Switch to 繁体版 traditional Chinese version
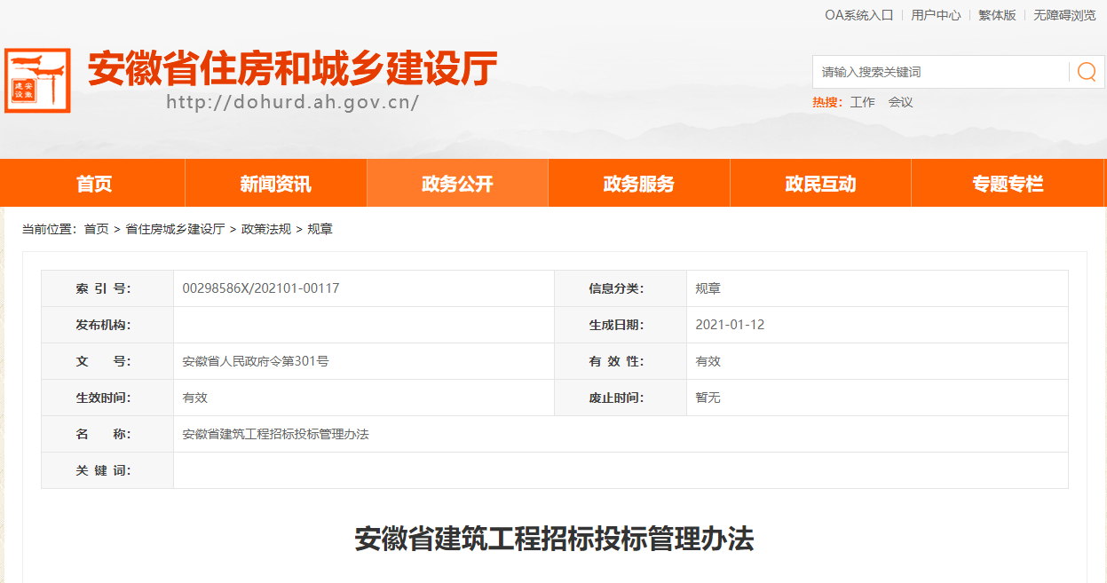This screenshot has height=583, width=1107. 998,14
